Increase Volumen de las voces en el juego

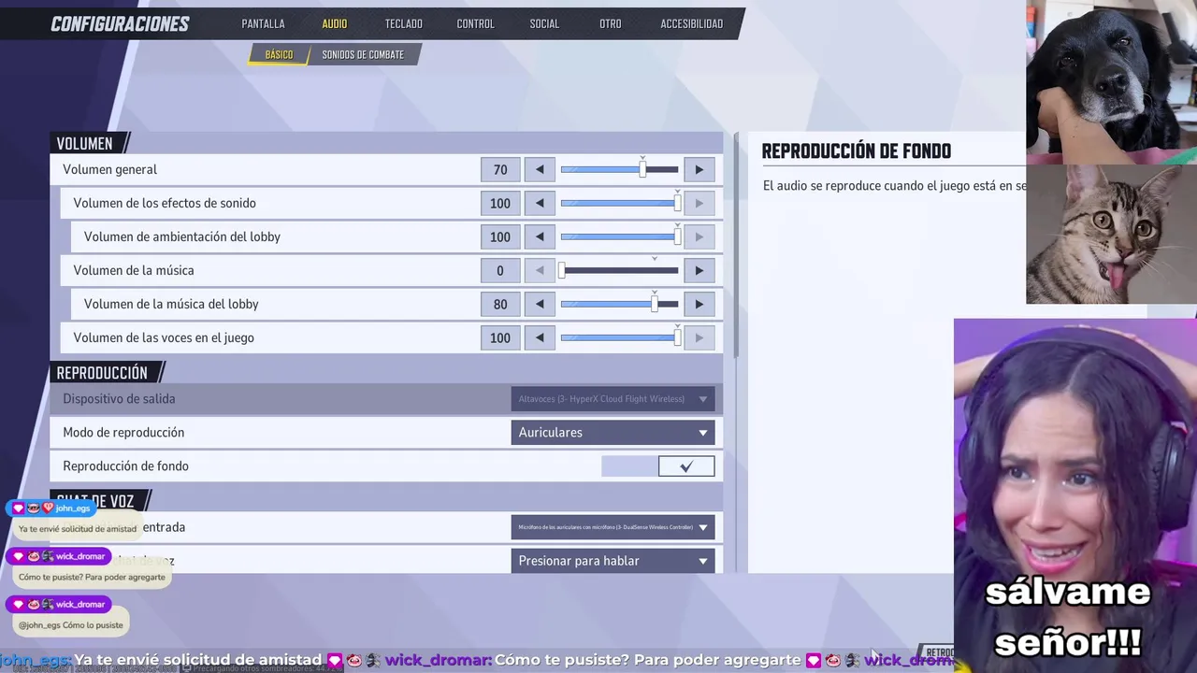pyautogui.click(x=699, y=337)
